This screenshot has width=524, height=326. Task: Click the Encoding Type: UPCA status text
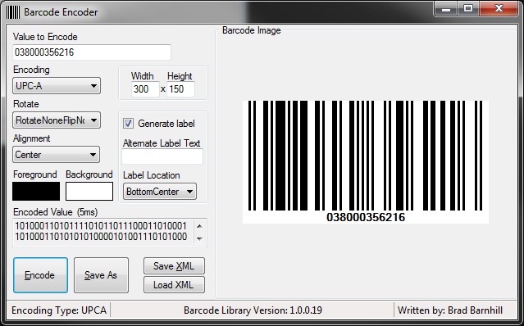(59, 310)
